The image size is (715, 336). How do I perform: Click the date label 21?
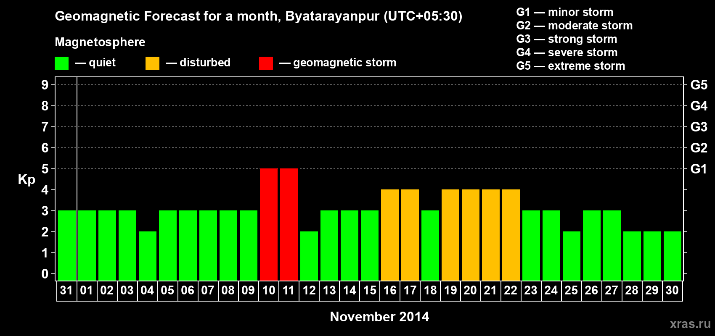[x=490, y=290]
